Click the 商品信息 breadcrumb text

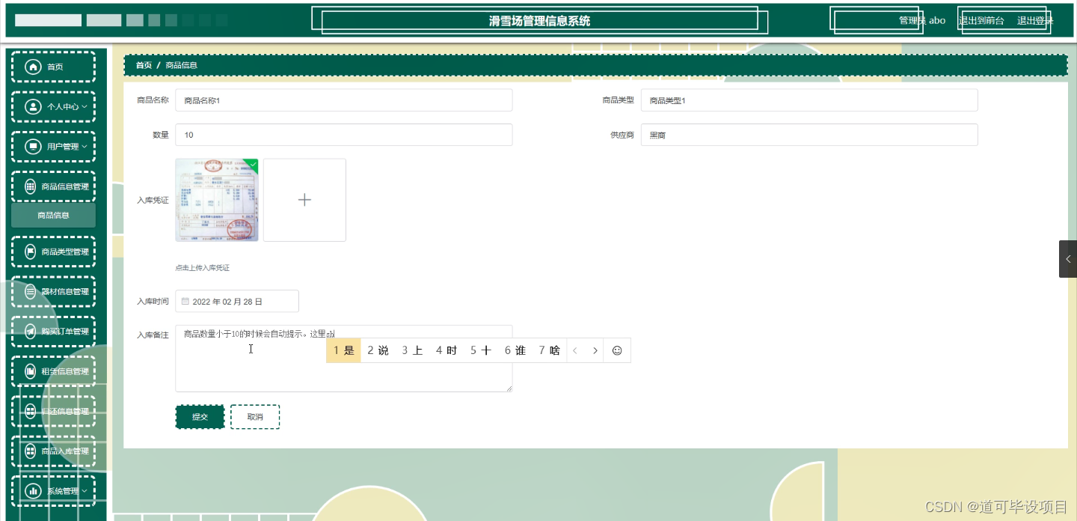click(x=182, y=65)
